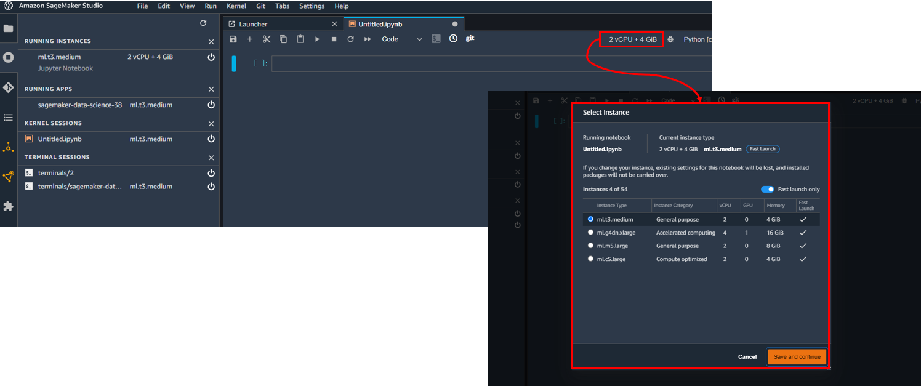Screen dimensions: 921x386
Task: Click into the empty notebook code cell
Action: tap(491, 63)
